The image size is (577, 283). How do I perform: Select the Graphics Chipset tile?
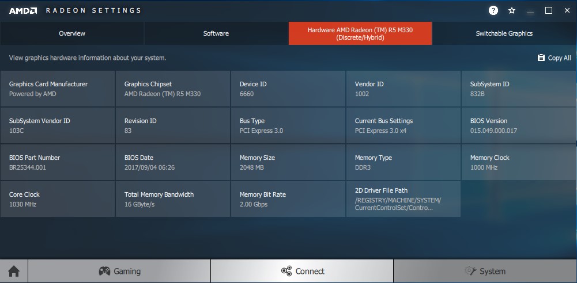[173, 89]
